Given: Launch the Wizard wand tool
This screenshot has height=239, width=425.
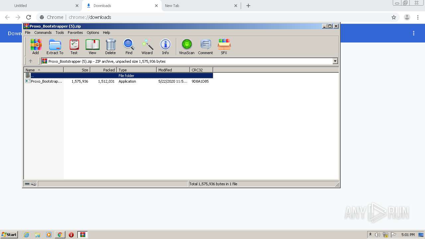Looking at the screenshot, I should 147,46.
